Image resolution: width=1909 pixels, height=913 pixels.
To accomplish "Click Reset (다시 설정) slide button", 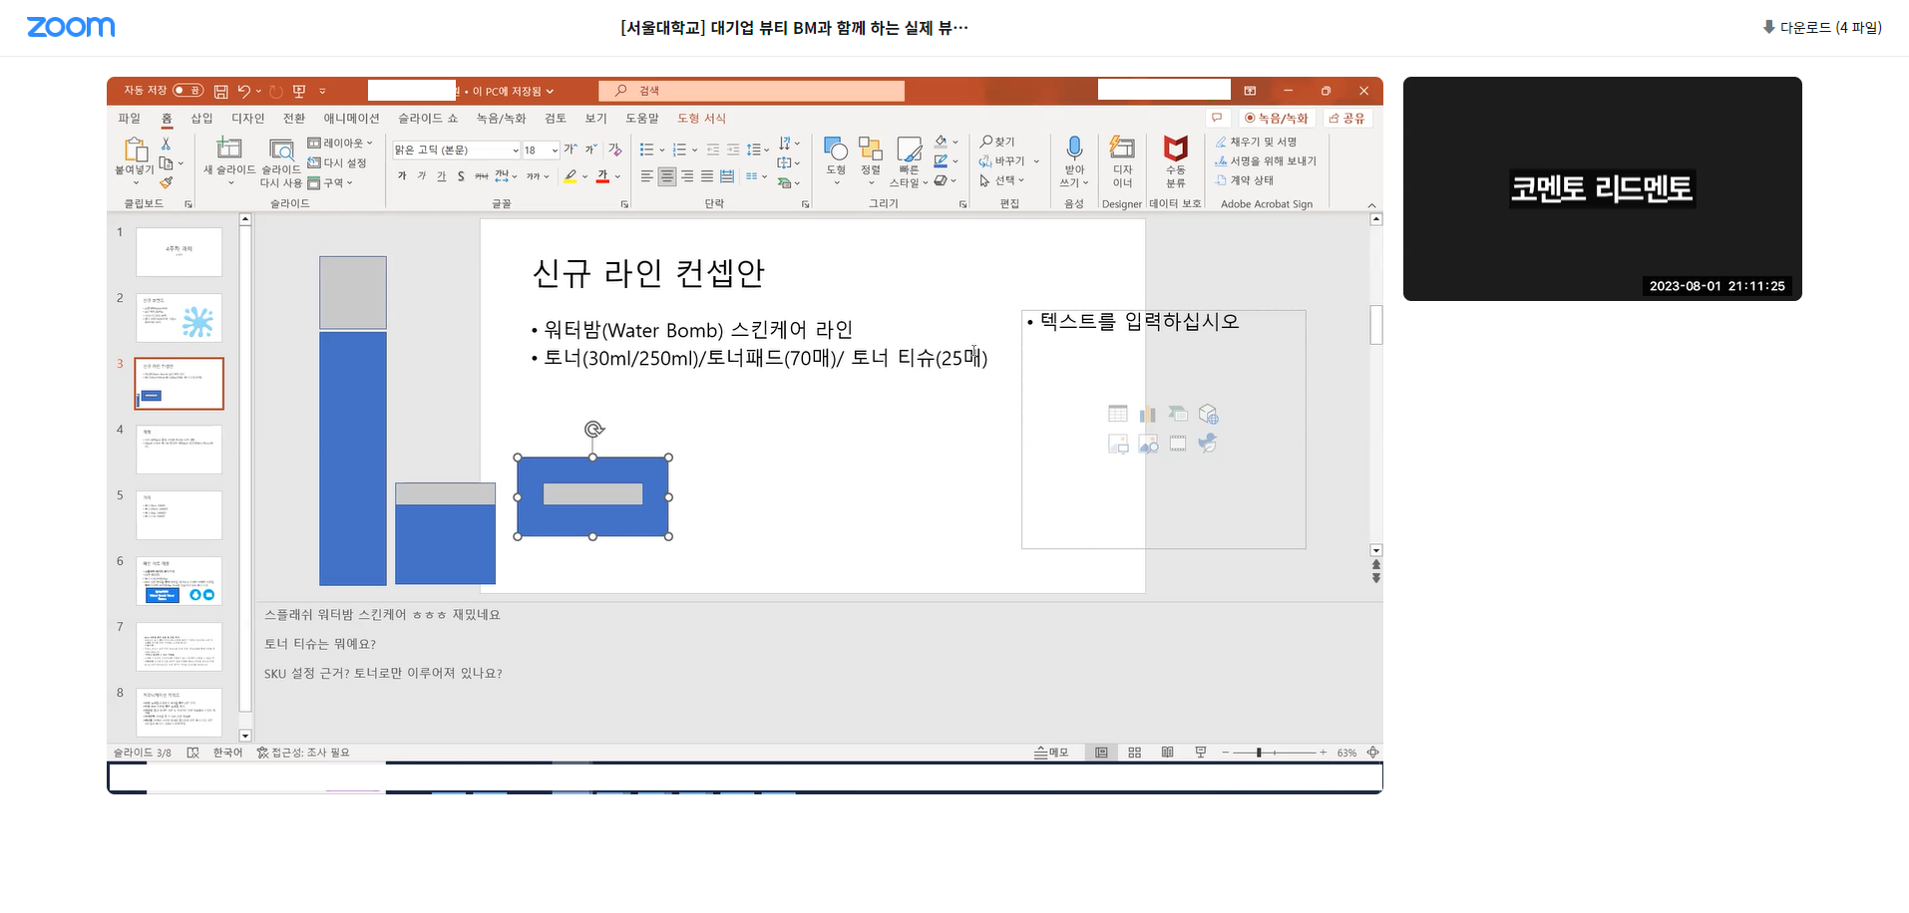I will pos(337,162).
